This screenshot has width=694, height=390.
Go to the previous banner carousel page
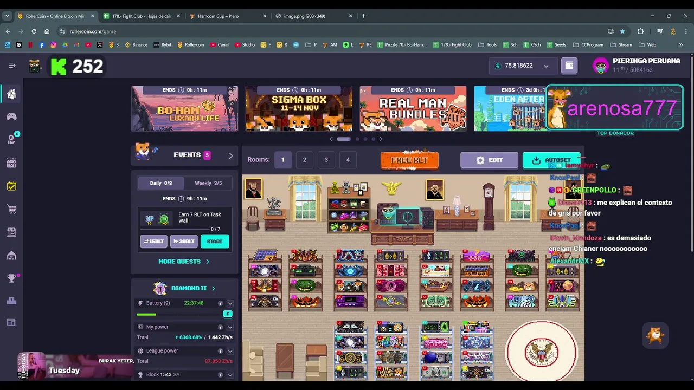(x=331, y=139)
